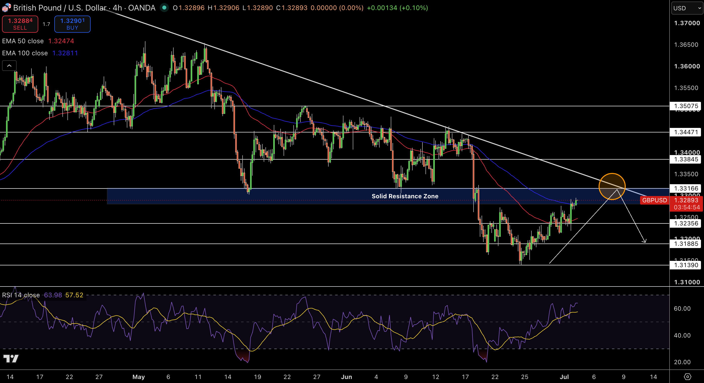704x383 pixels.
Task: Click the Solid Resistance Zone text label
Action: [x=405, y=196]
